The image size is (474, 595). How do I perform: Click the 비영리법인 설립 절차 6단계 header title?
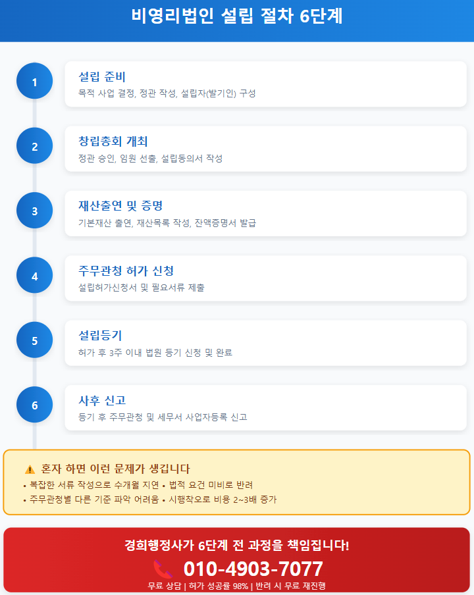point(237,16)
